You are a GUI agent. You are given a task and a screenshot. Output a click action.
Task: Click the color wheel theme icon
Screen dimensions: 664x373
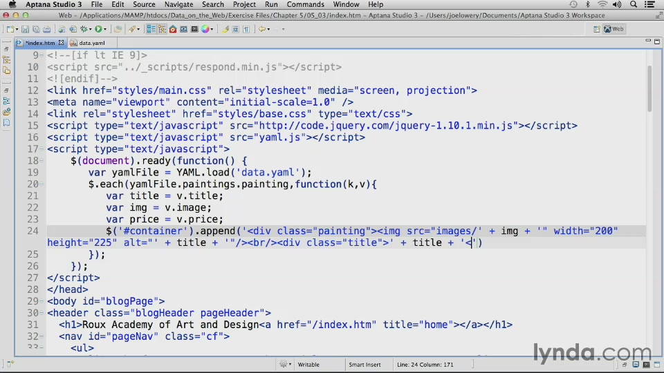click(x=205, y=29)
